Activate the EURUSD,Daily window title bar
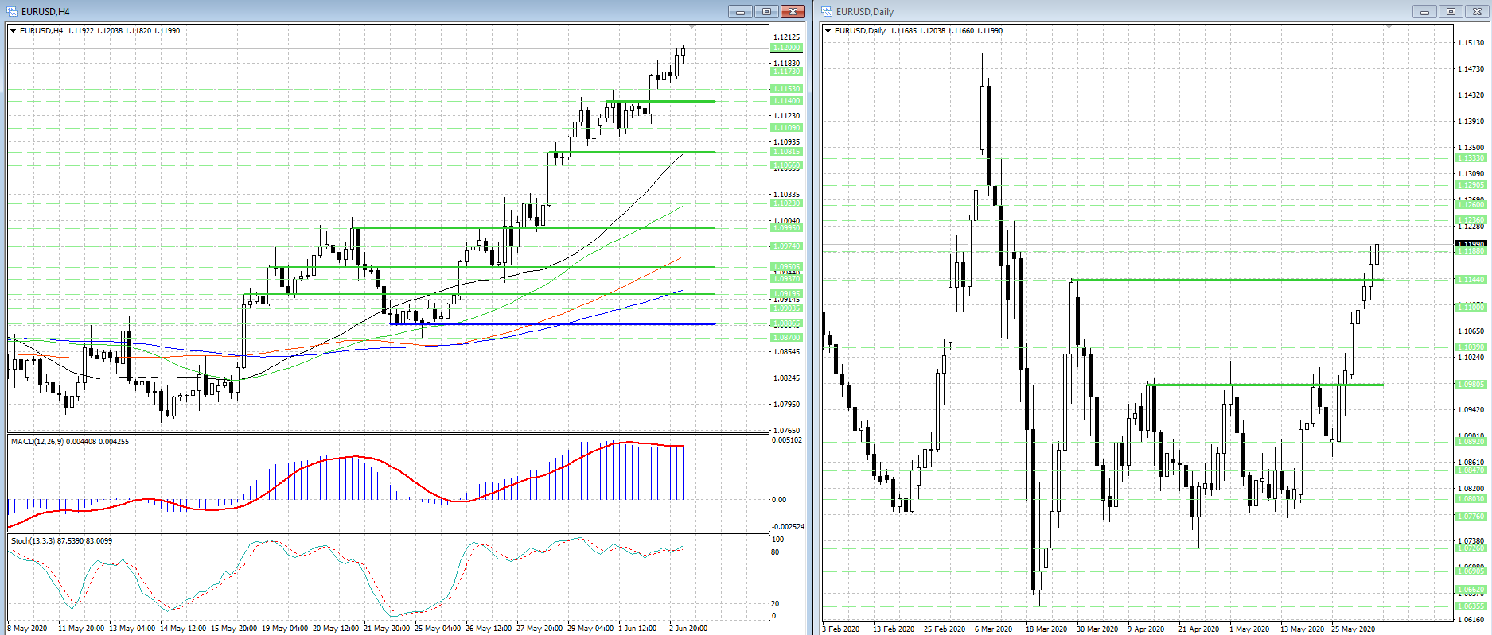Image resolution: width=1492 pixels, height=635 pixels. coord(1114,11)
